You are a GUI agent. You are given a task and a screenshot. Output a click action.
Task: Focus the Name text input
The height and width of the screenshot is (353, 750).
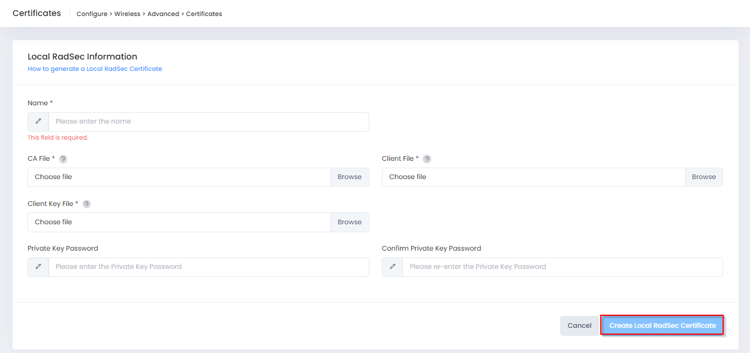[x=209, y=122]
